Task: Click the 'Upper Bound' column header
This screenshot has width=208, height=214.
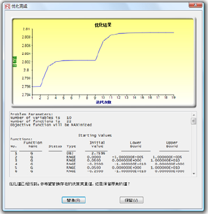Action: (x=172, y=144)
